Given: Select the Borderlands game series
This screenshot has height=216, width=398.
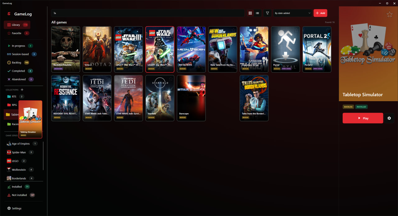Looking at the screenshot, I should (21, 178).
